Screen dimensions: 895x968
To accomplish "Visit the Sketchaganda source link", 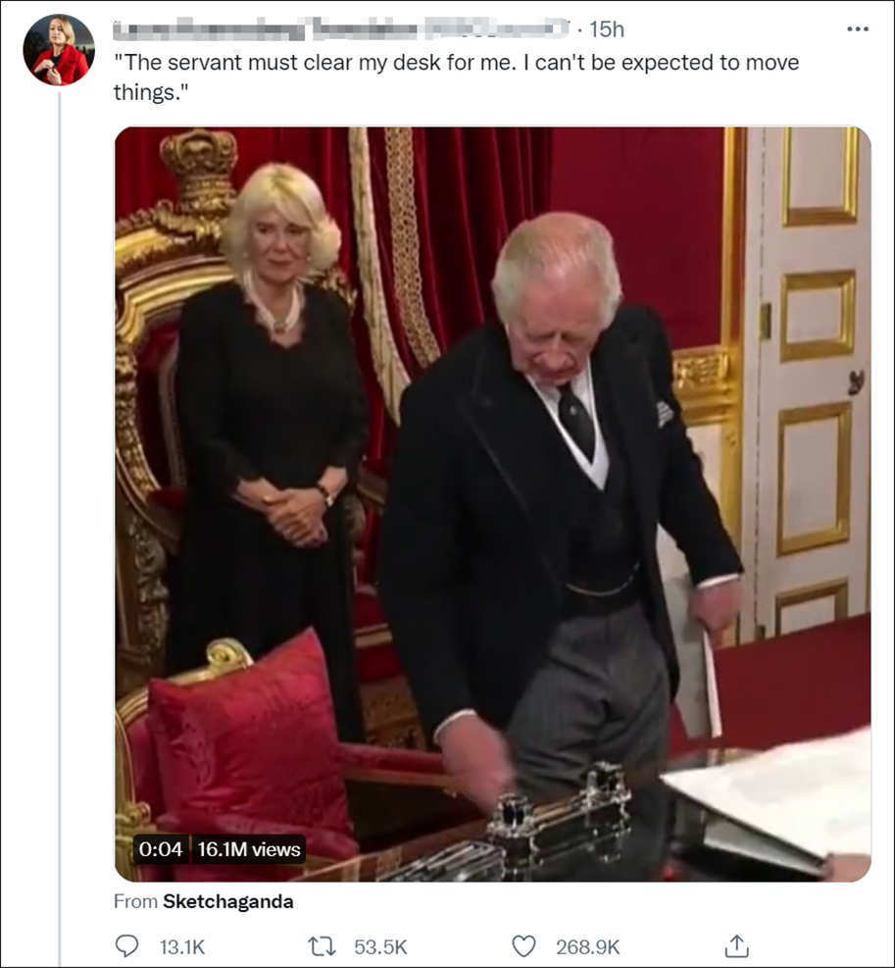I will coord(227,901).
